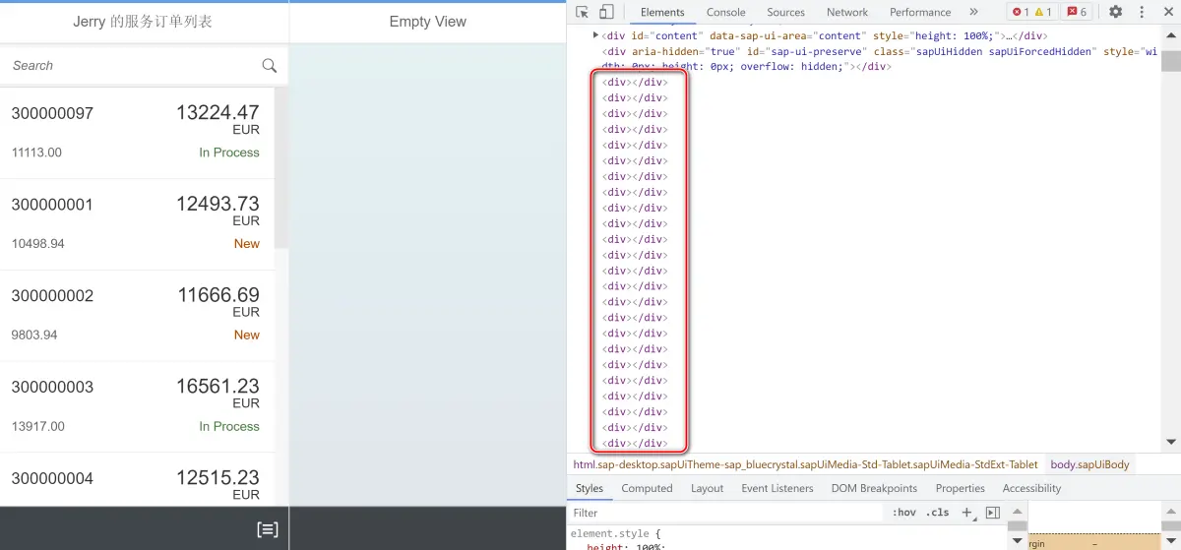Open service order 300000003
This screenshot has height=550, width=1181.
point(136,407)
